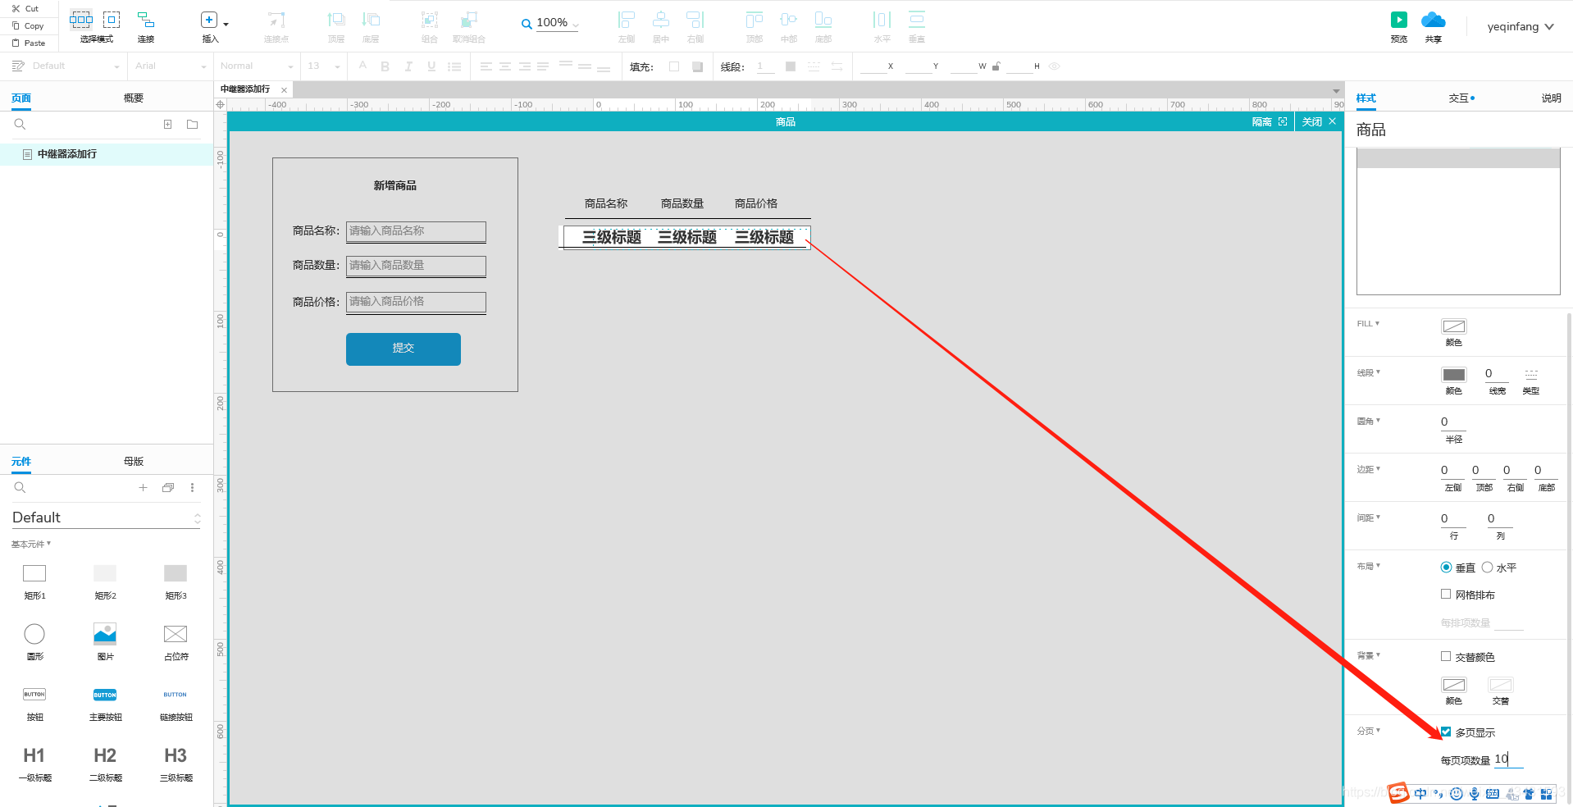Toggle underline text formatting
Viewport: 1573px width, 807px height.
click(x=431, y=66)
